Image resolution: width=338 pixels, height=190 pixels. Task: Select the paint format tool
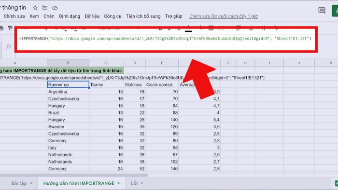coord(10,28)
